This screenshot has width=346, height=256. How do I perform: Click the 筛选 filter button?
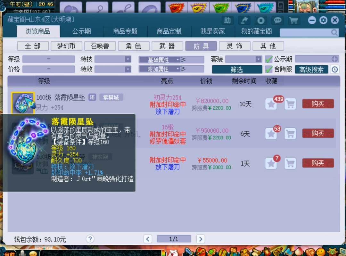(237, 70)
